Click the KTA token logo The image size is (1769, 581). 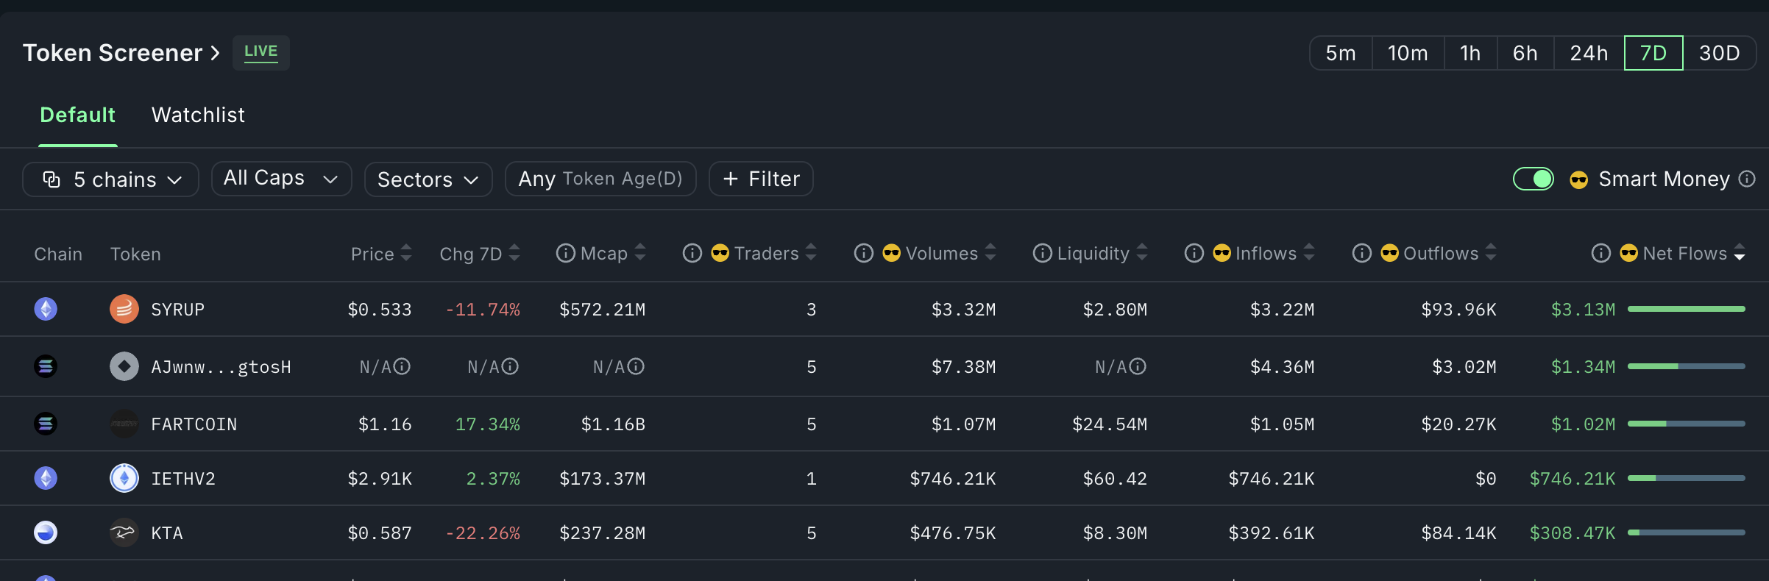(x=124, y=532)
